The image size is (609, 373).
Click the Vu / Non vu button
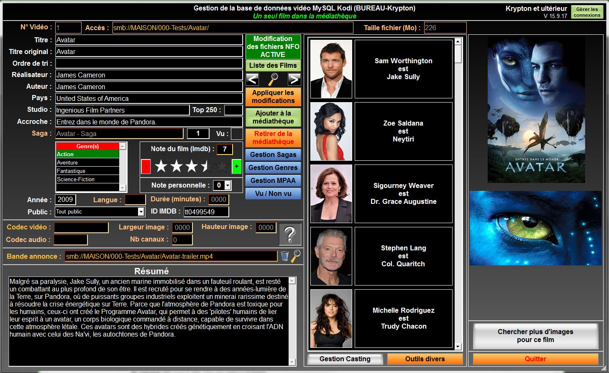coord(273,193)
